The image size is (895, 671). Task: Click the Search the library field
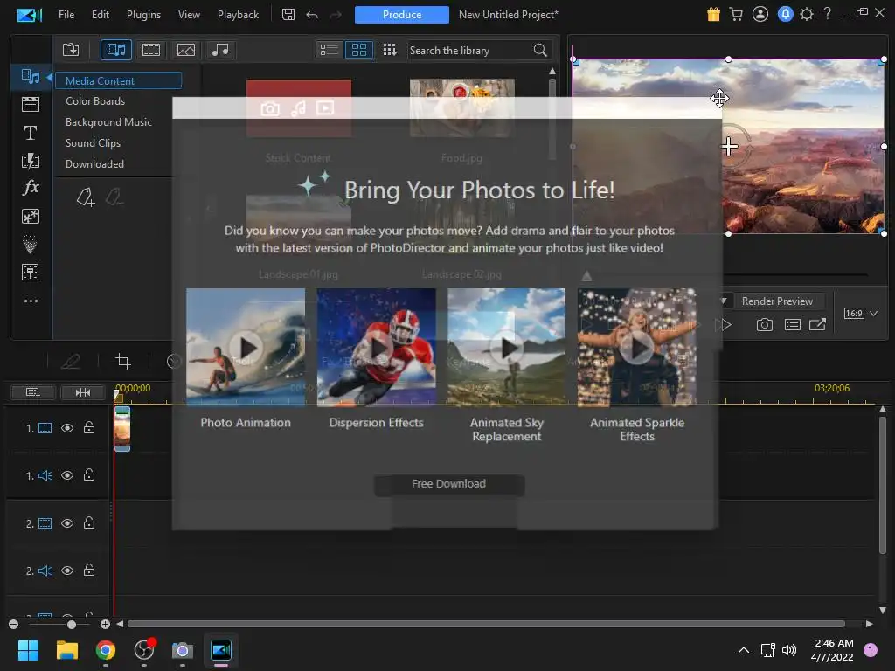[x=469, y=50]
